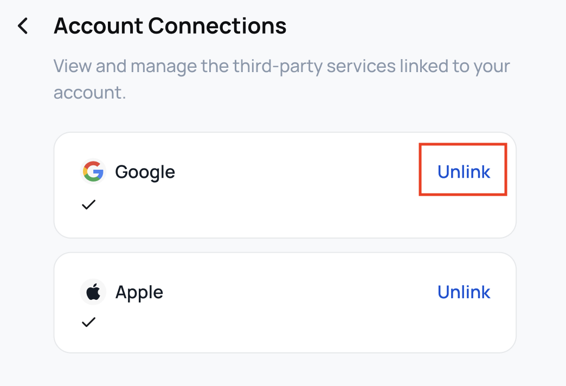
Task: Go back using the left chevron arrow
Action: pyautogui.click(x=23, y=25)
